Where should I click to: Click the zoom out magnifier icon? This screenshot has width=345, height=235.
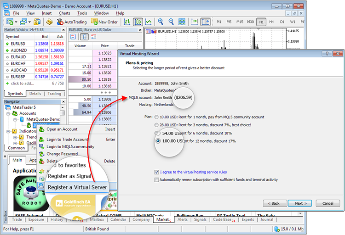point(171,22)
